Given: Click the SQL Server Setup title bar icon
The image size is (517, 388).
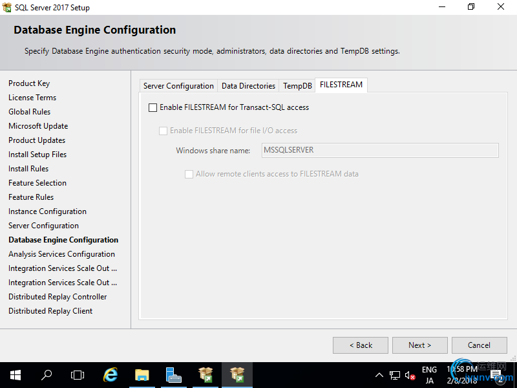Looking at the screenshot, I should (6, 7).
